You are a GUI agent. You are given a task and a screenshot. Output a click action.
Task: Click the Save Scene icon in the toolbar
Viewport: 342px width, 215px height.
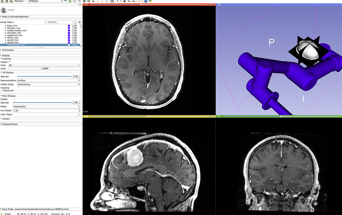(x=11, y=2)
